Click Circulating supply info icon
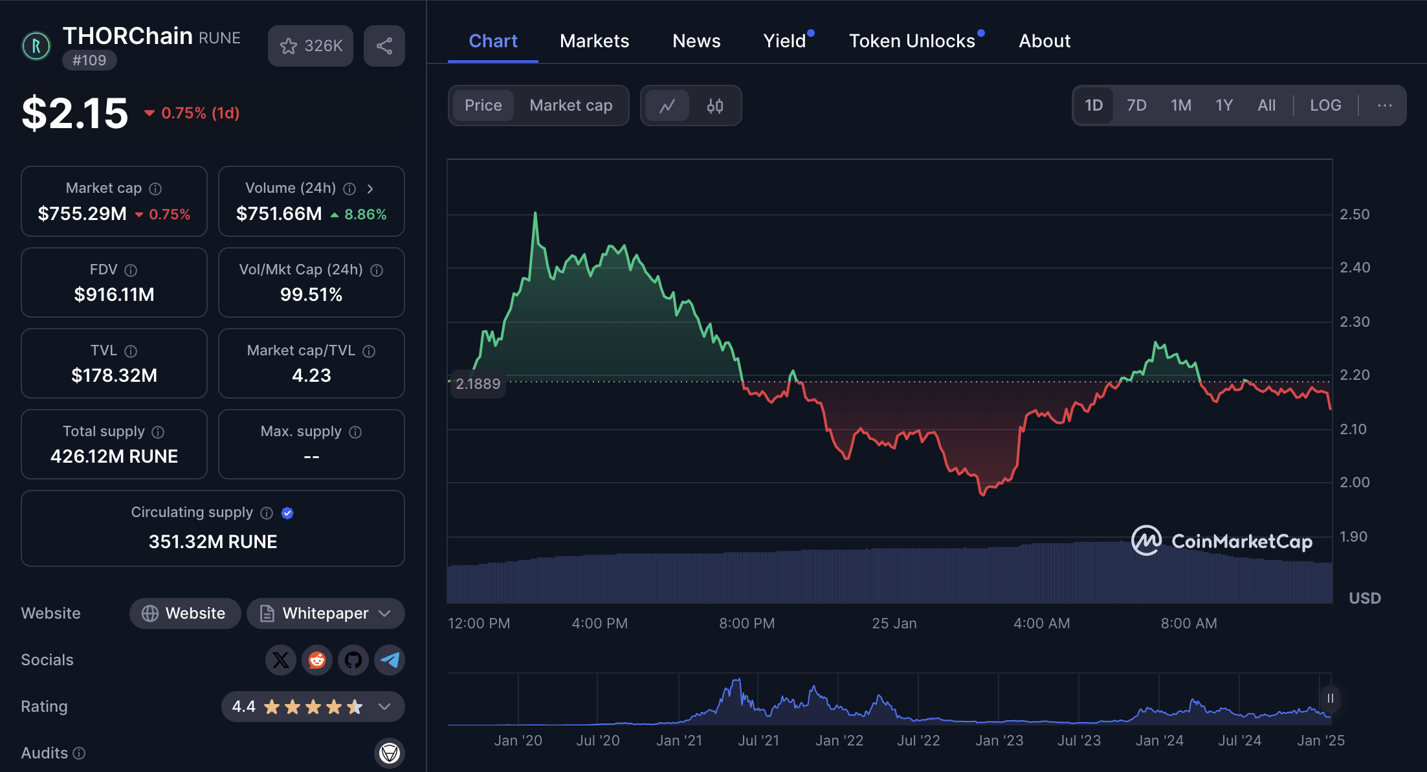The width and height of the screenshot is (1427, 772). (x=267, y=513)
